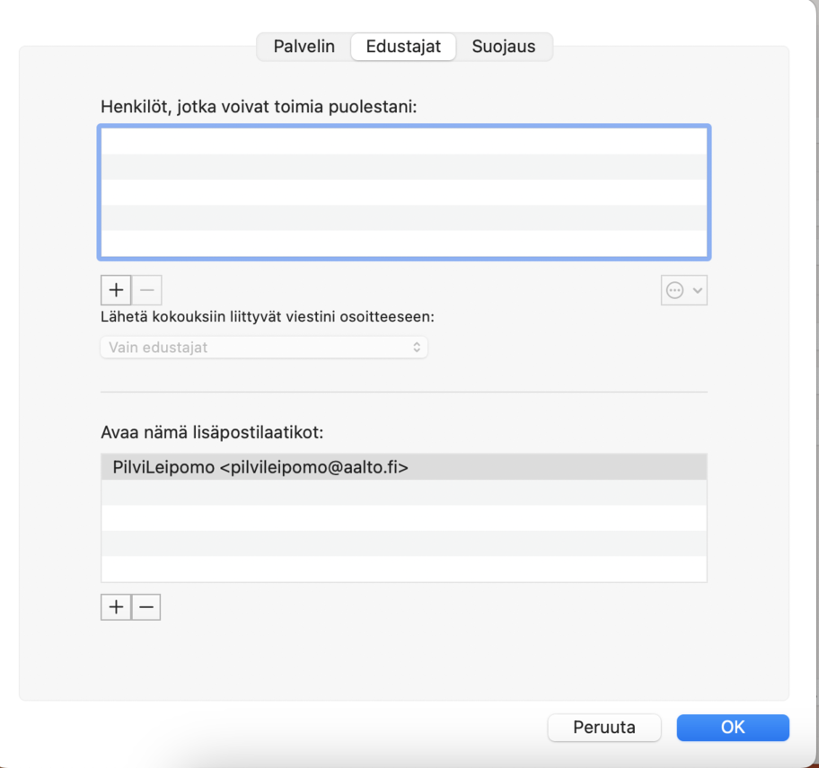Confirm with the blue OK button

pyautogui.click(x=733, y=728)
